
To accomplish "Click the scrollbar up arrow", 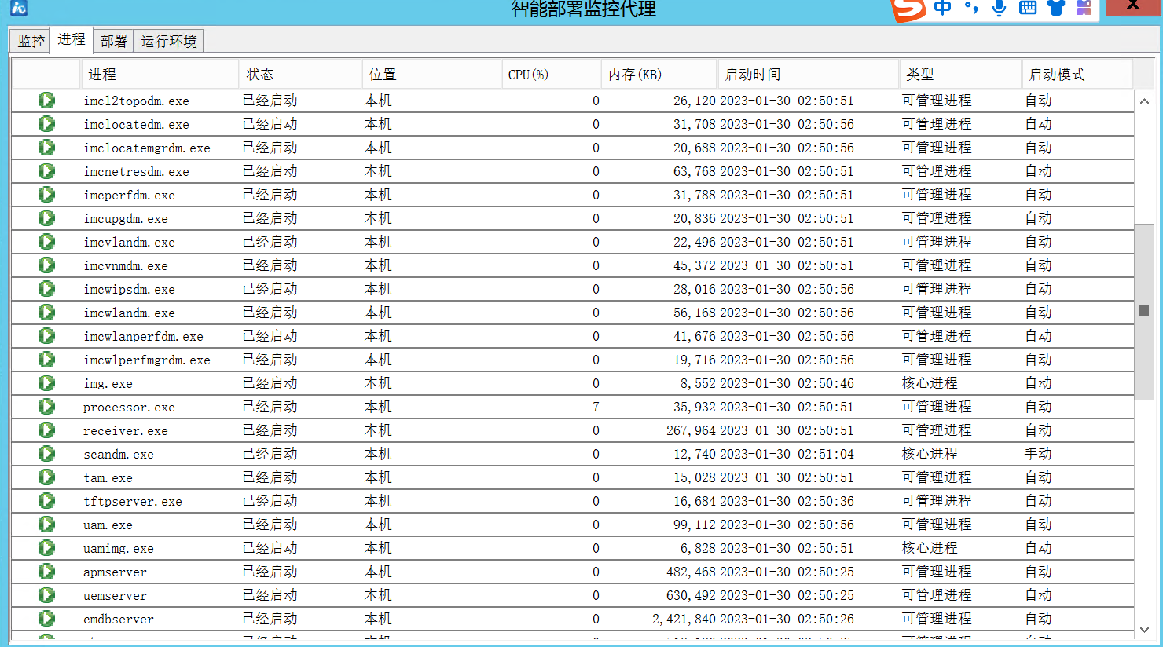I will (1144, 101).
